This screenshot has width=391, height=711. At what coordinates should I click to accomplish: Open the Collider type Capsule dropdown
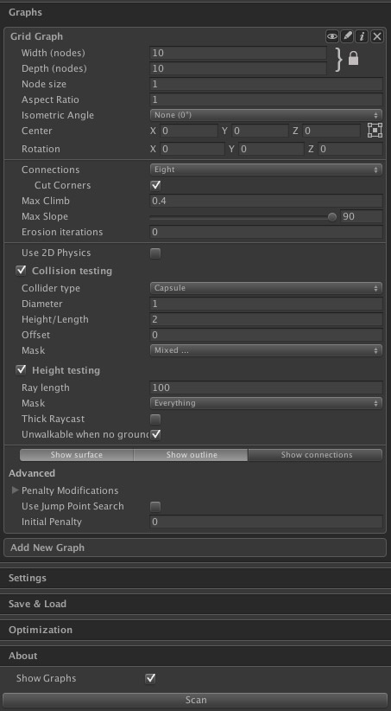[x=266, y=288]
